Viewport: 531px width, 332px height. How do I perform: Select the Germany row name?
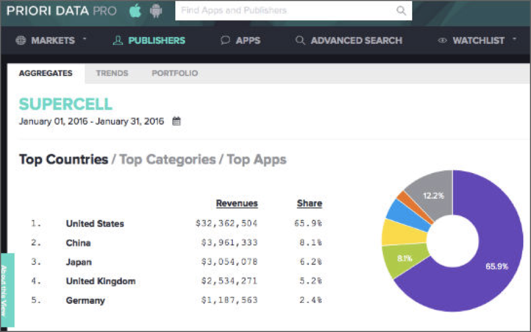coord(85,300)
